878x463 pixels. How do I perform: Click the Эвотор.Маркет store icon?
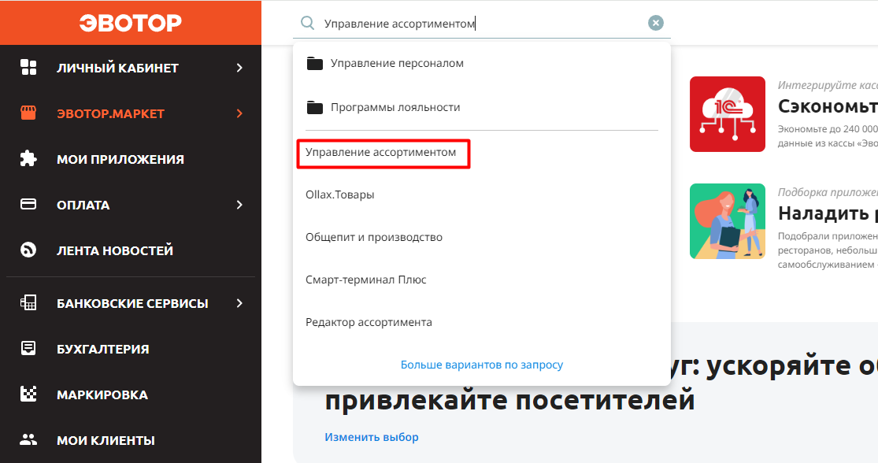(x=28, y=113)
